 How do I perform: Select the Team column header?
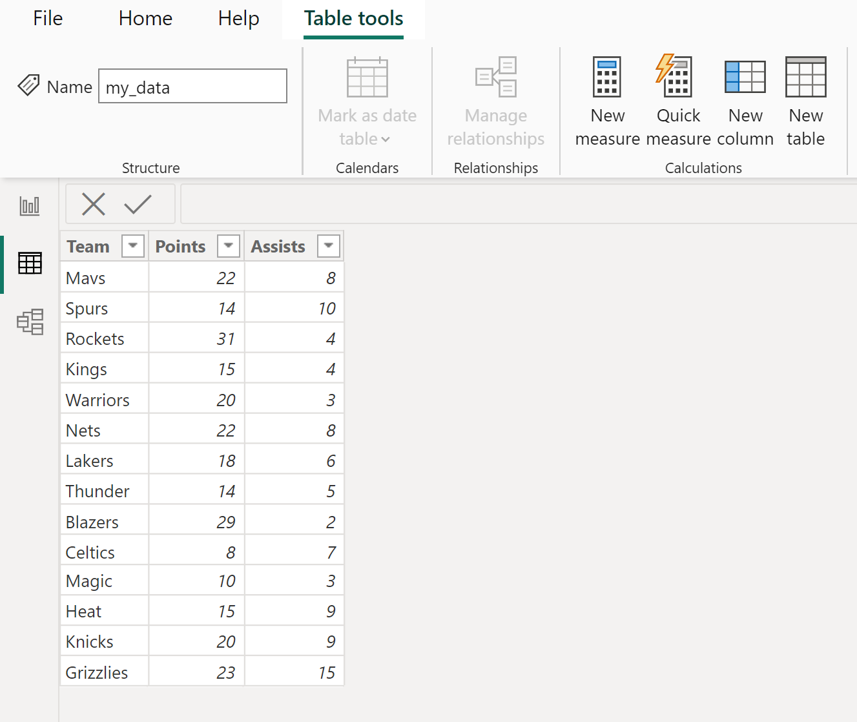[88, 247]
